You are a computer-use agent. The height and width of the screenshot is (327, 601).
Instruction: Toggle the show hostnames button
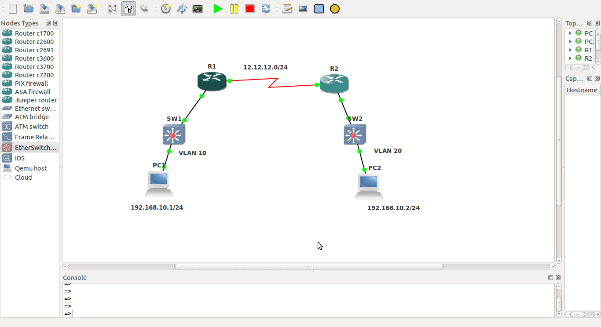tap(128, 8)
